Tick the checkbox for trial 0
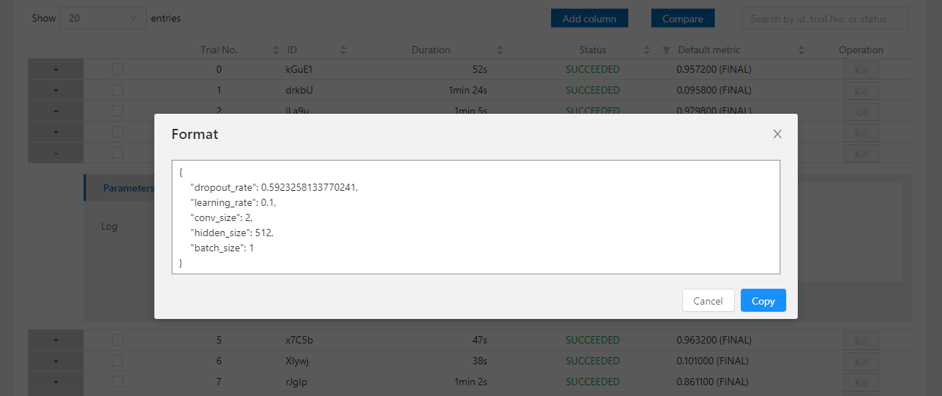This screenshot has width=942, height=396. [x=118, y=69]
